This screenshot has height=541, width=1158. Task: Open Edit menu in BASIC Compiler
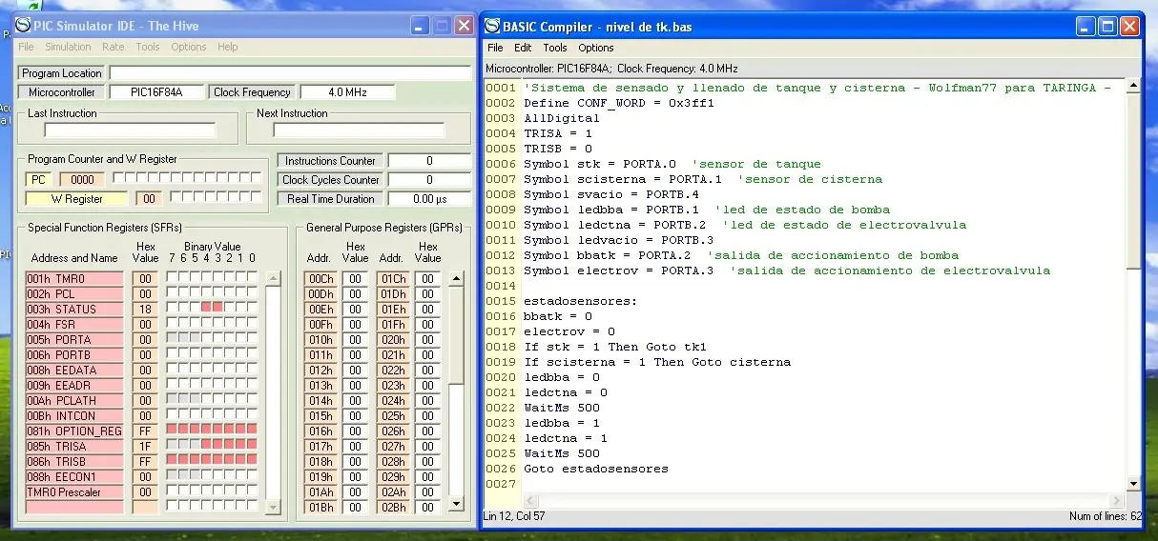(523, 48)
